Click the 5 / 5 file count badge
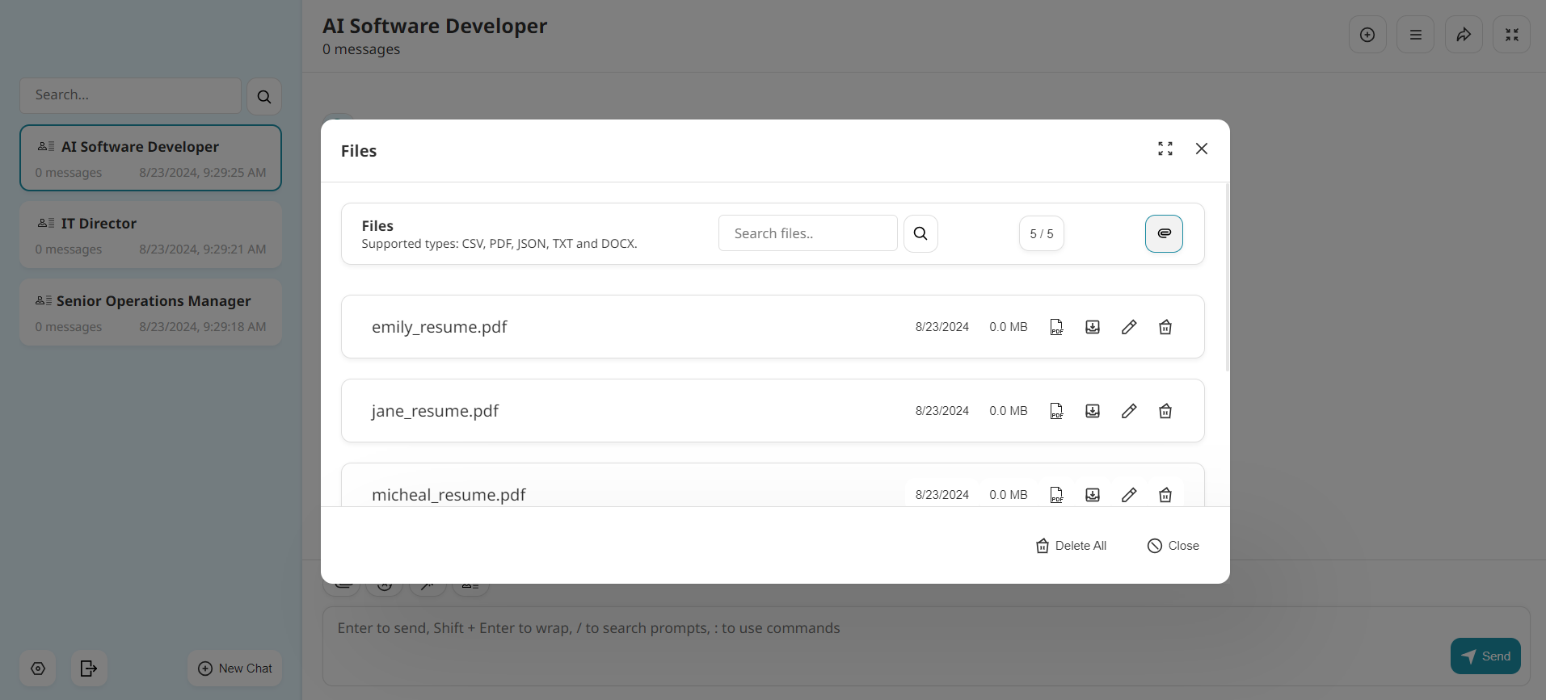 [x=1041, y=234]
